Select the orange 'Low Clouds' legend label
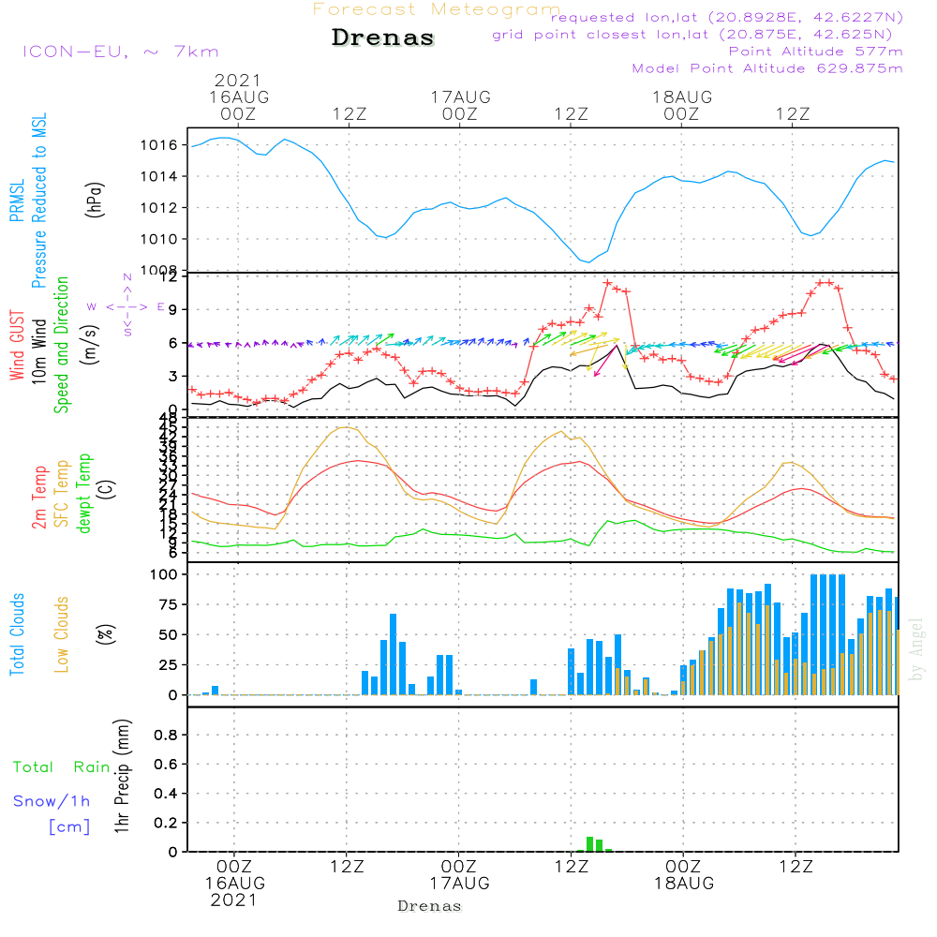The image size is (937, 937). 62,634
